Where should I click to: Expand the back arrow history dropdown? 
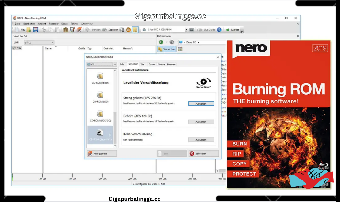tap(166, 42)
